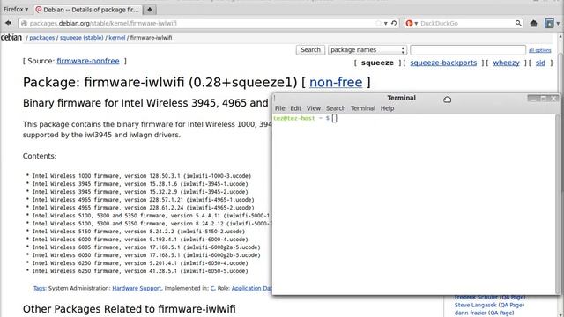The width and height of the screenshot is (564, 317).
Task: Expand the dropdown arrow beside bookmarks icon
Action: (558, 24)
